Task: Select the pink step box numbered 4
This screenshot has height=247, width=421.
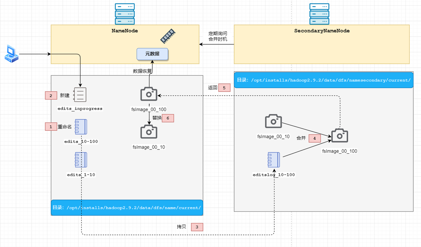Action: coord(315,139)
